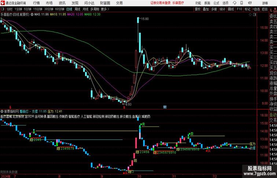Open the 发现 menu
Image resolution: width=277 pixels, height=178 pixels.
click(x=75, y=3)
